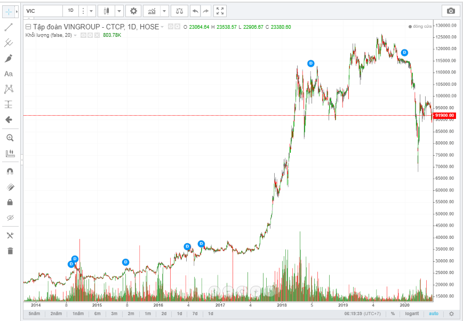Expand the time interval dropdown arrow
463x321 pixels.
(x=91, y=11)
